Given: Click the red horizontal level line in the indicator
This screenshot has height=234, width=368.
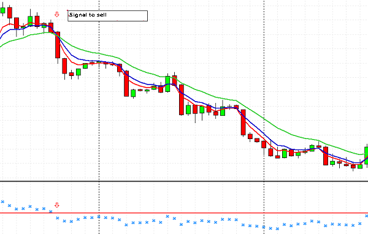Looking at the screenshot, I should coord(184,213).
